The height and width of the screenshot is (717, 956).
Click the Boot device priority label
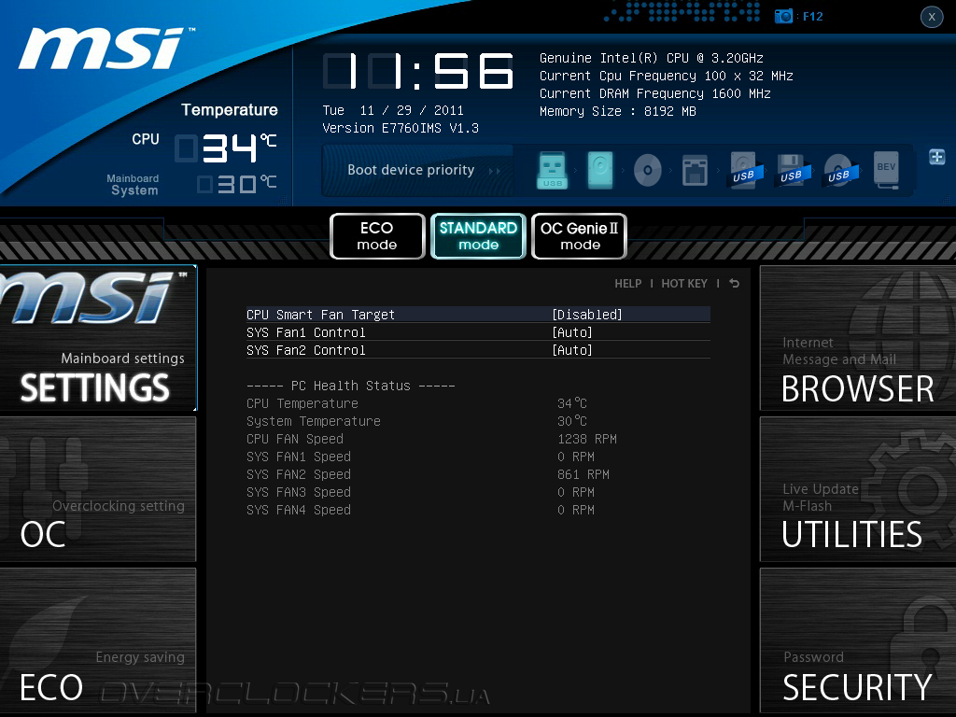(411, 170)
